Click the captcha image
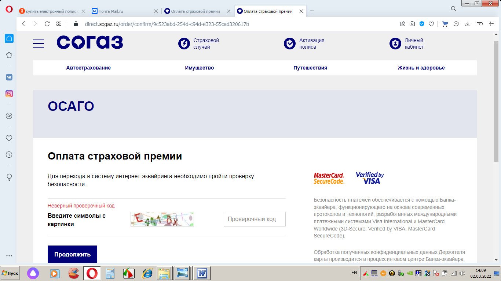The height and width of the screenshot is (281, 501). [x=162, y=219]
